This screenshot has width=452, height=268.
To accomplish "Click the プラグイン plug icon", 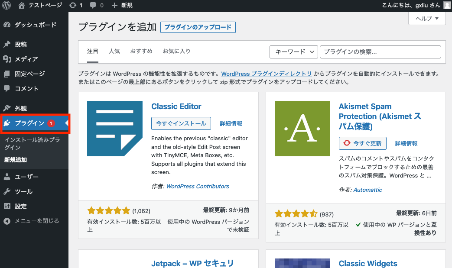I will point(7,123).
